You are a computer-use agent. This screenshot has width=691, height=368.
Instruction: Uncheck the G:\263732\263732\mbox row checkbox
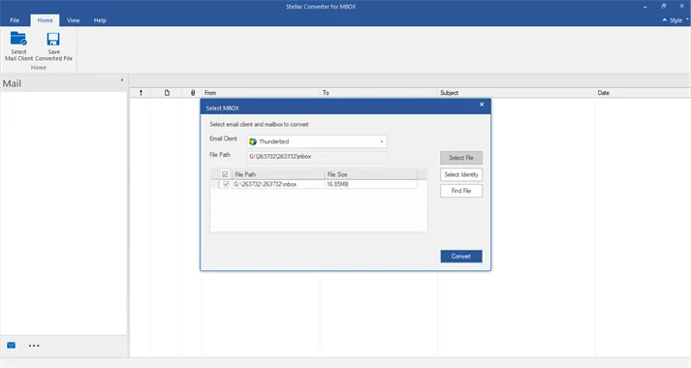(x=226, y=184)
